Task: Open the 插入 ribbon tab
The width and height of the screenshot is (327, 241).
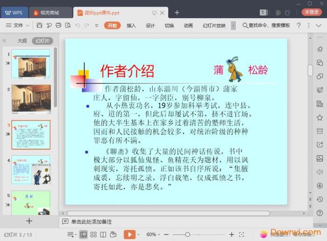Action: pos(131,25)
